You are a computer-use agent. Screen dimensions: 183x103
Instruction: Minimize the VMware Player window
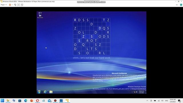point(176,1)
